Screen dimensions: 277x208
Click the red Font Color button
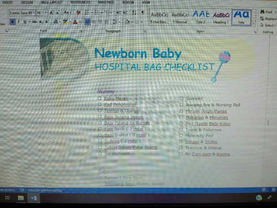75,22
